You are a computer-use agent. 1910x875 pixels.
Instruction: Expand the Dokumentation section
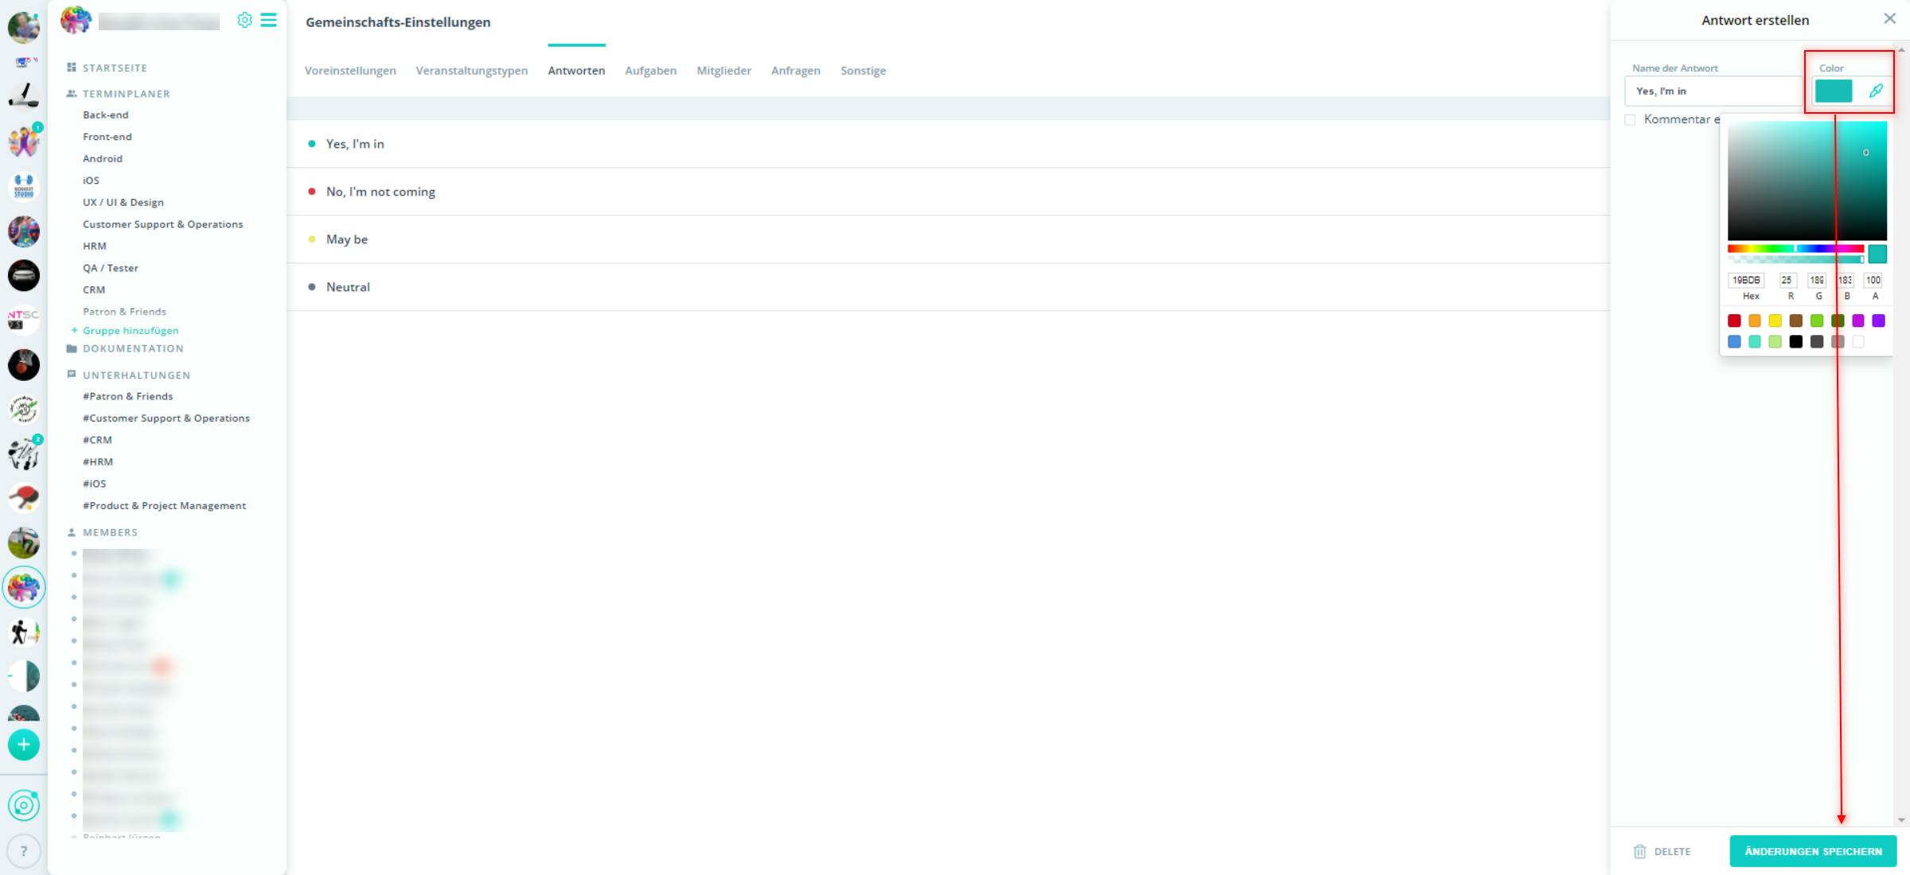(x=132, y=348)
